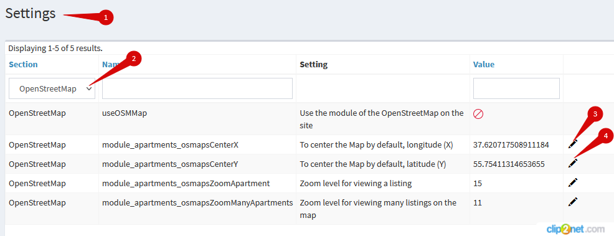This screenshot has height=236, width=614.
Task: Click OpenStreetMap section cell in useOSMMap row
Action: tap(37, 113)
